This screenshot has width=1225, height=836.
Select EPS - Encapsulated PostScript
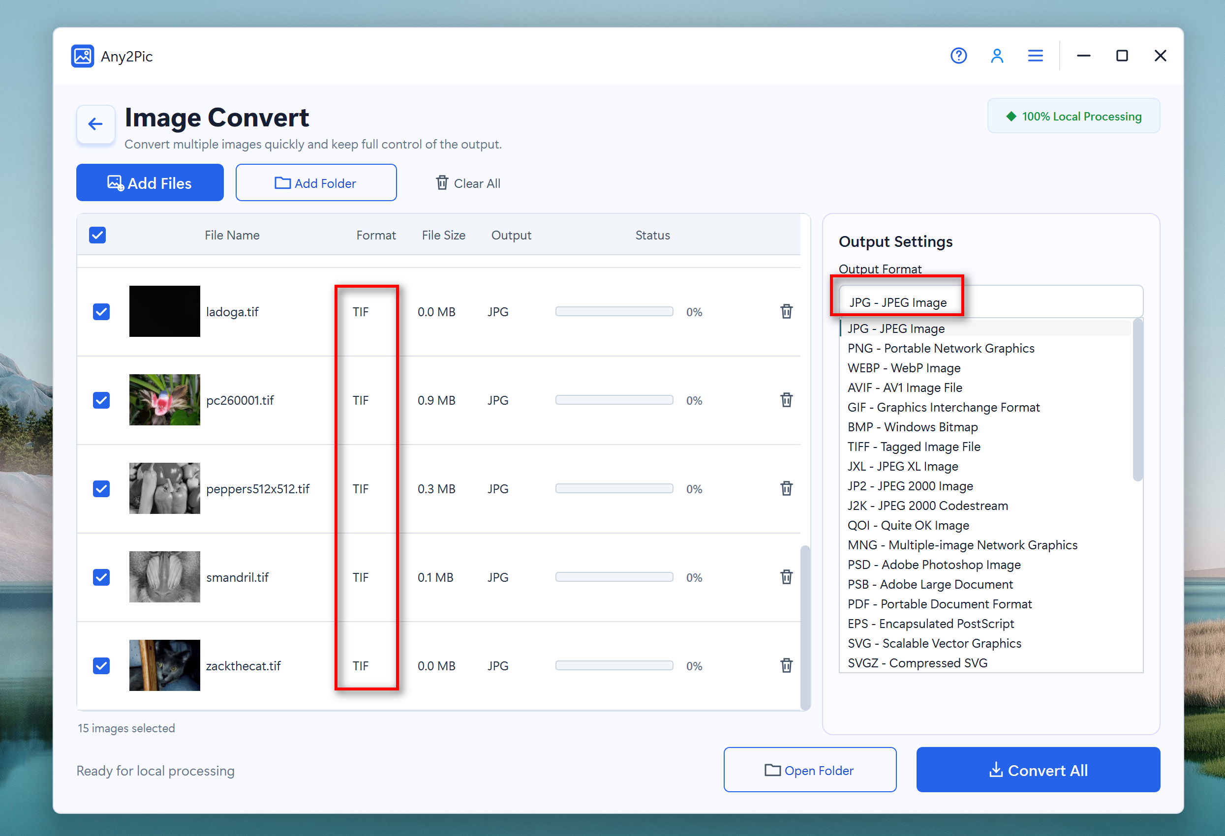click(x=986, y=624)
